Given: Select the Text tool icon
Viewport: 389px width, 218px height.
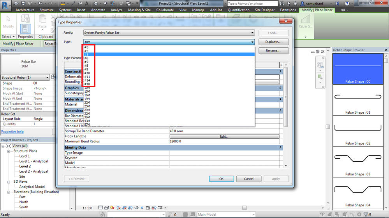Looking at the screenshot, I should tap(87, 3).
